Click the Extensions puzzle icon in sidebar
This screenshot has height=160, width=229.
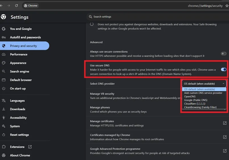(4, 147)
